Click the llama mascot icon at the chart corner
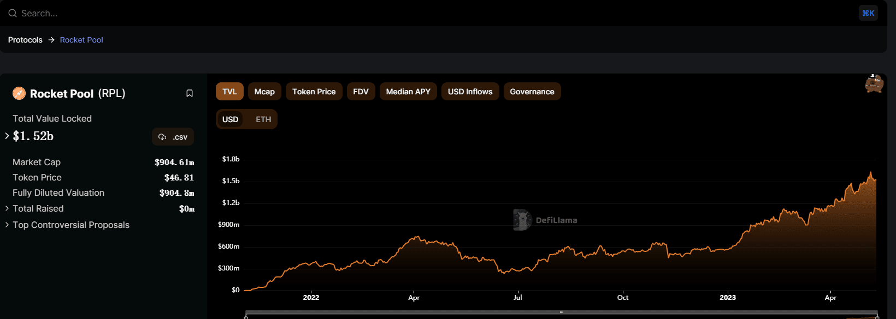Image resolution: width=896 pixels, height=319 pixels. [x=874, y=84]
